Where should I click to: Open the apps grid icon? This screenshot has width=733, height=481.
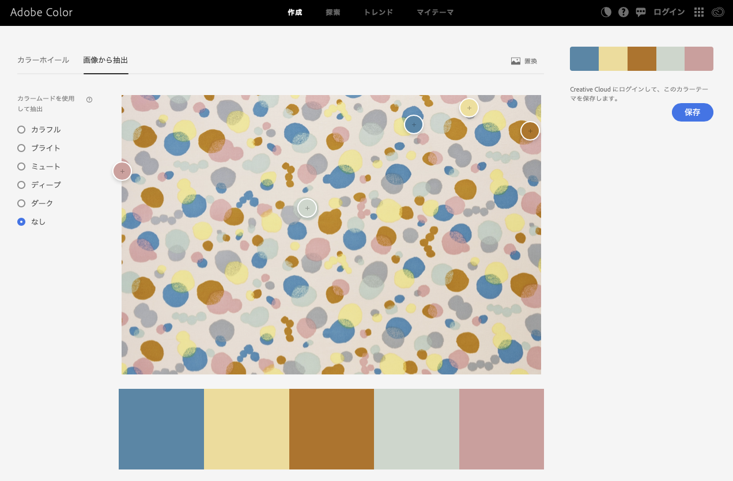point(699,12)
